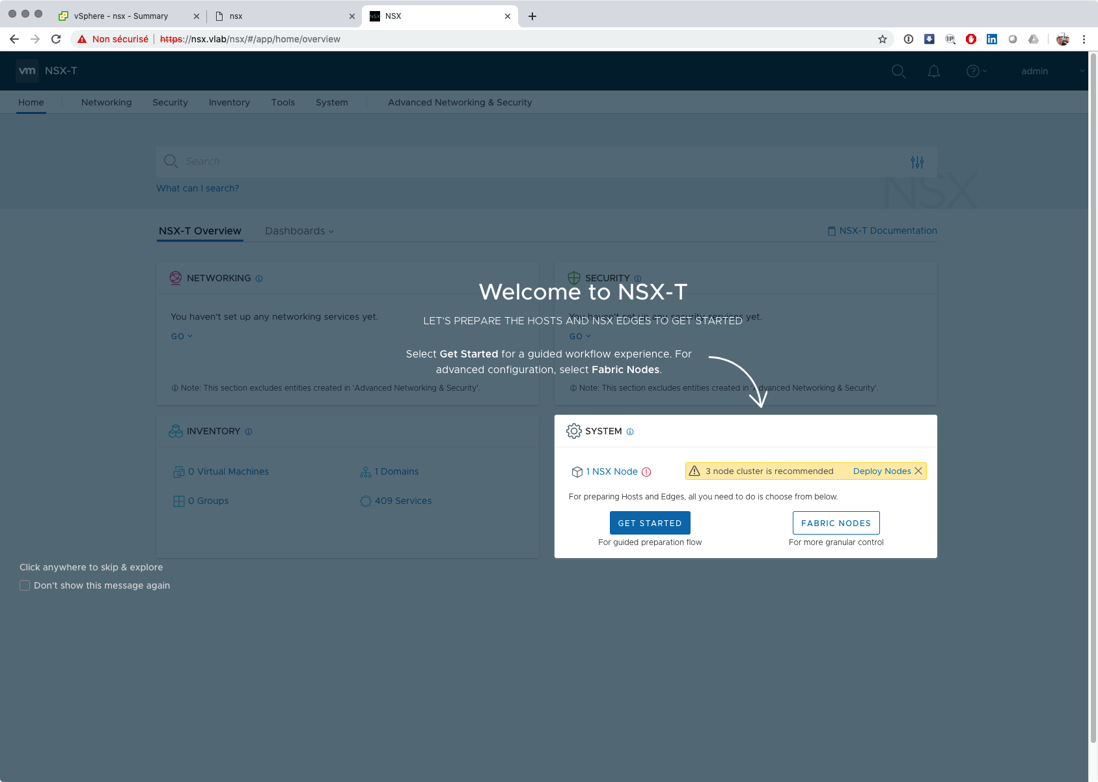Open the Networking tab
This screenshot has height=782, width=1098.
tap(106, 102)
